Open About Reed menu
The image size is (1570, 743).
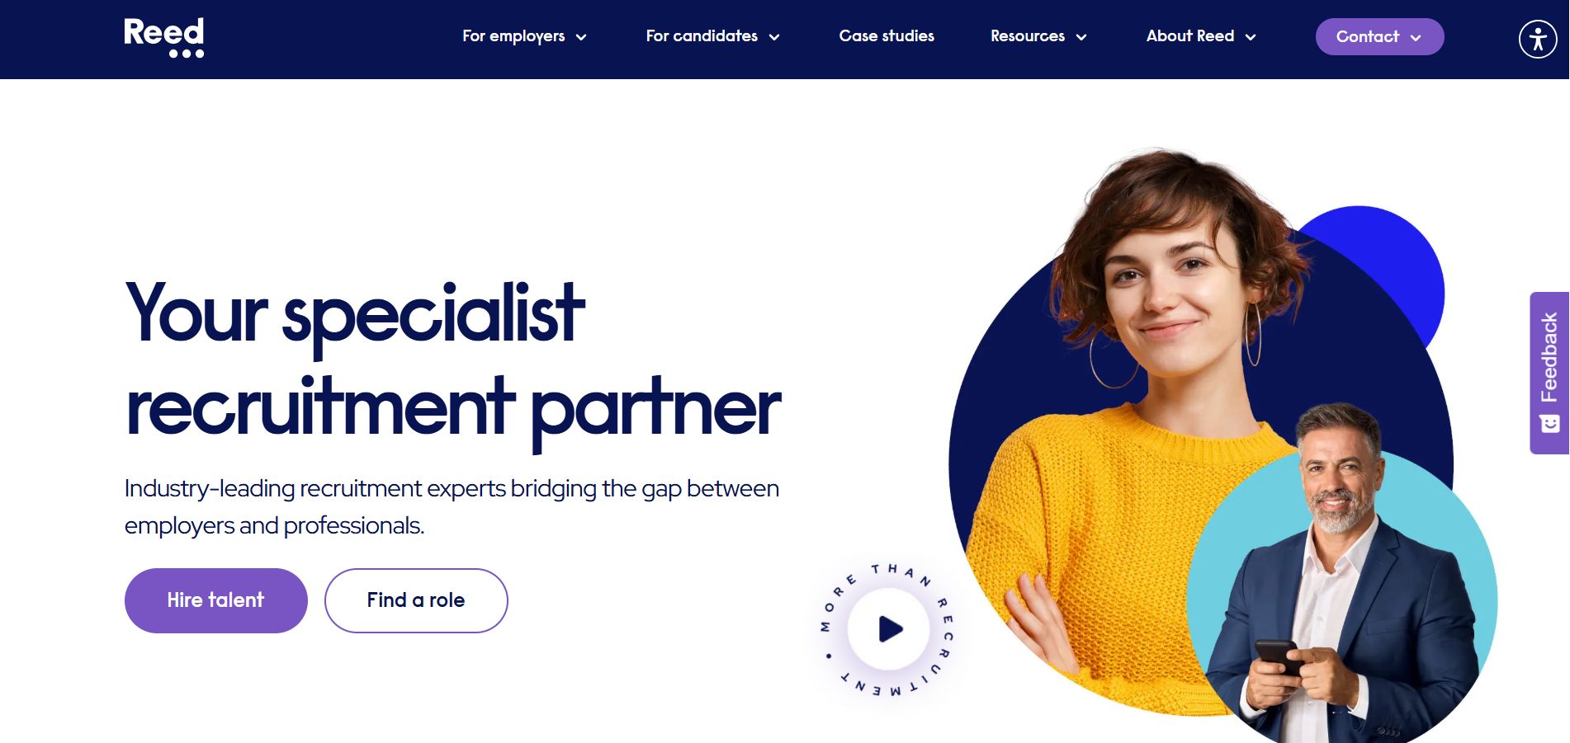(x=1201, y=36)
